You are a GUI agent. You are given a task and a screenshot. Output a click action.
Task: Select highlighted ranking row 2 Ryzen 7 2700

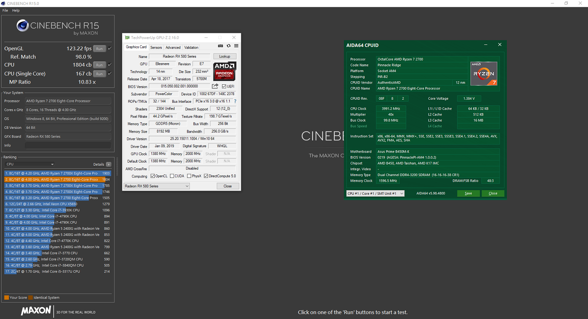[x=57, y=179]
